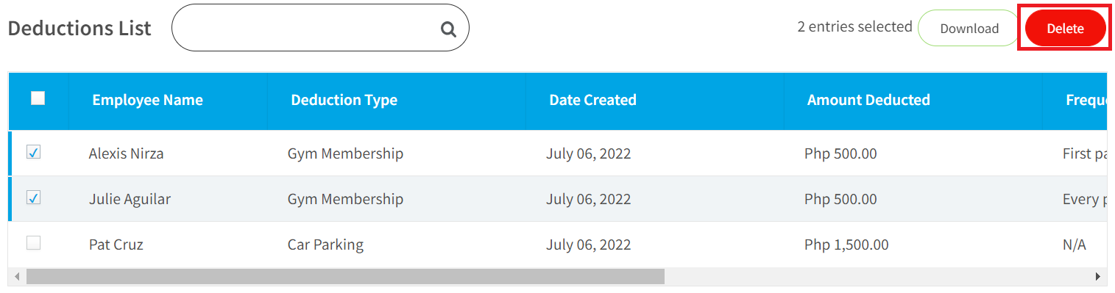Click the Download button

point(969,29)
